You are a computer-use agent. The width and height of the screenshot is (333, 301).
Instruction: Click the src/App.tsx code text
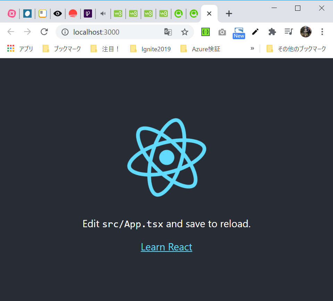[133, 224]
